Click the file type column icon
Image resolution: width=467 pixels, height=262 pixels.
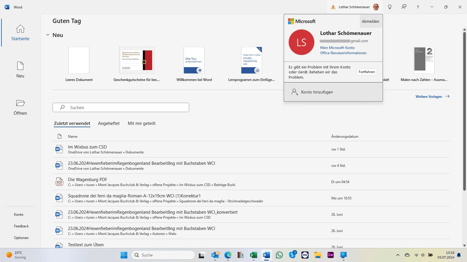pyautogui.click(x=60, y=136)
